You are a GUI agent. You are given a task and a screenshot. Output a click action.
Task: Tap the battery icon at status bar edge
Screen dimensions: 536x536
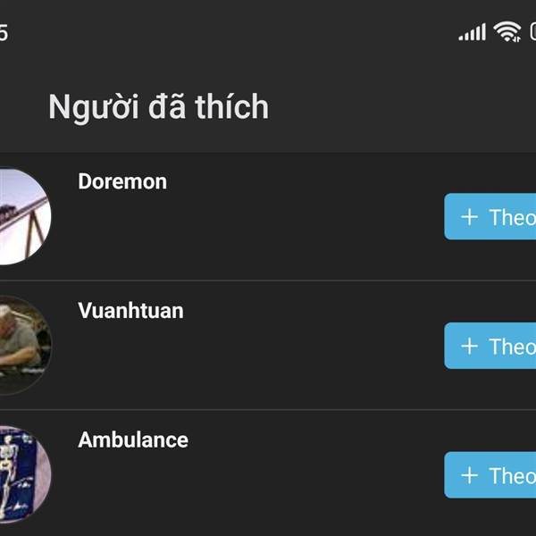coord(533,32)
